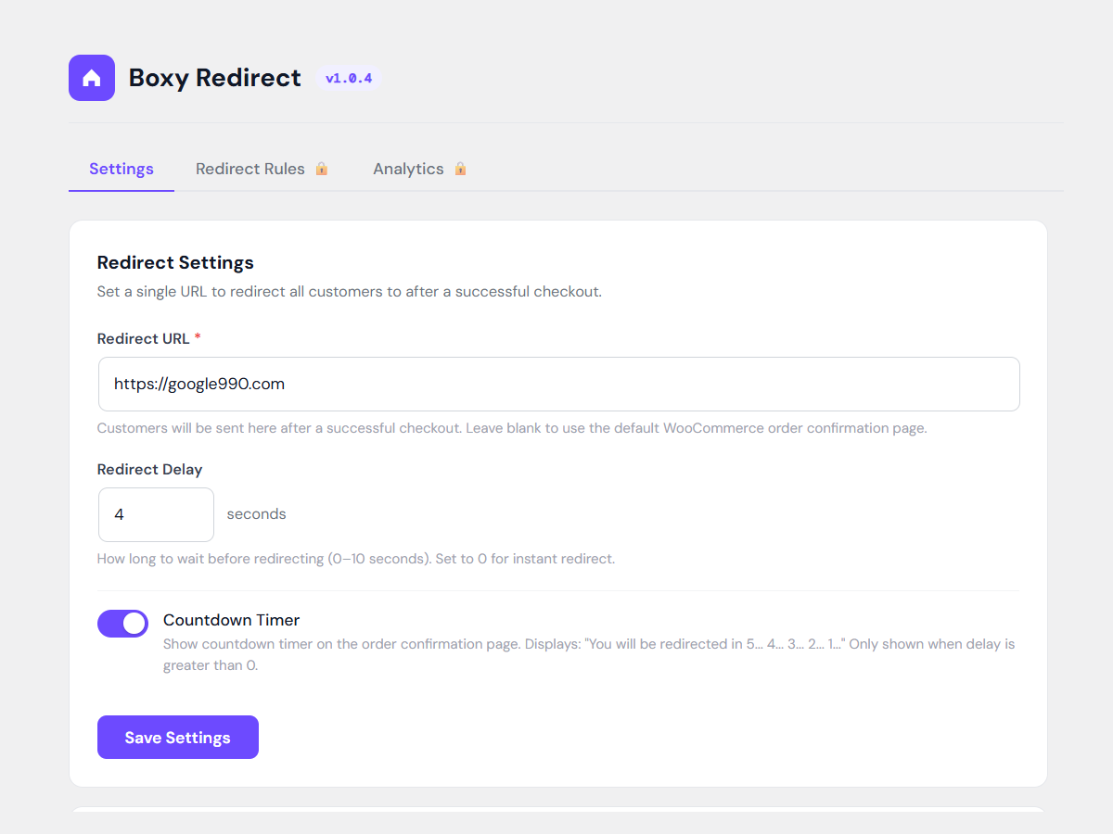Click the red required asterisk
This screenshot has width=1113, height=834.
point(198,339)
